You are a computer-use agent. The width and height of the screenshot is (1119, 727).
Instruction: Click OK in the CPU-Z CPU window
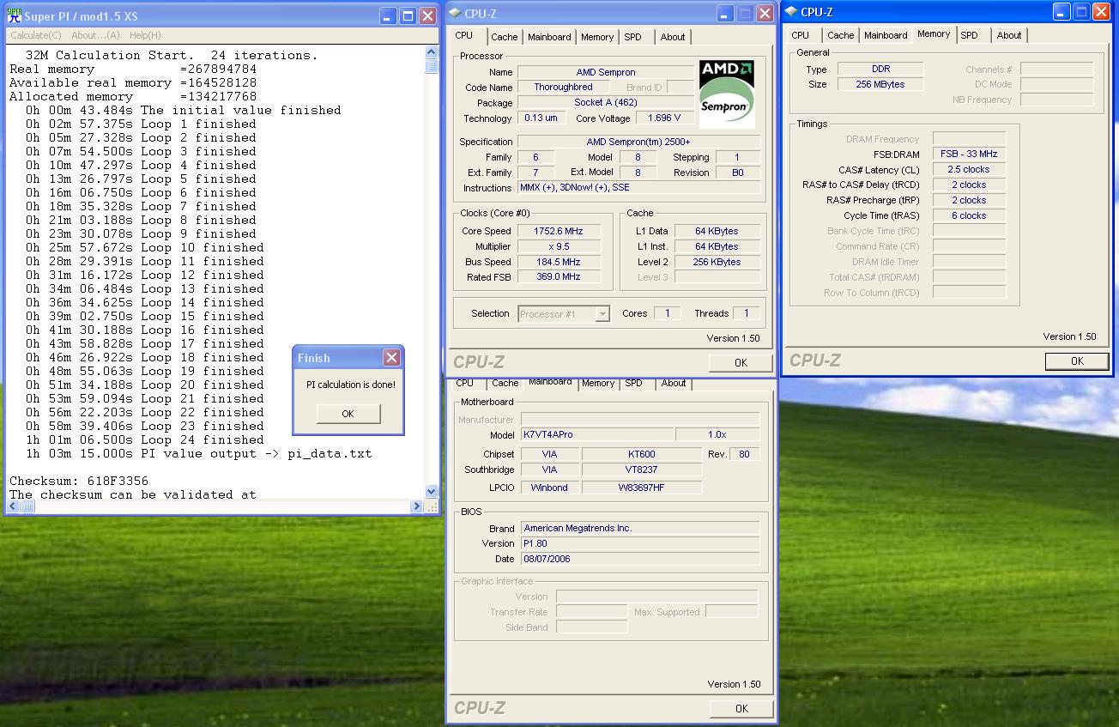click(x=741, y=363)
